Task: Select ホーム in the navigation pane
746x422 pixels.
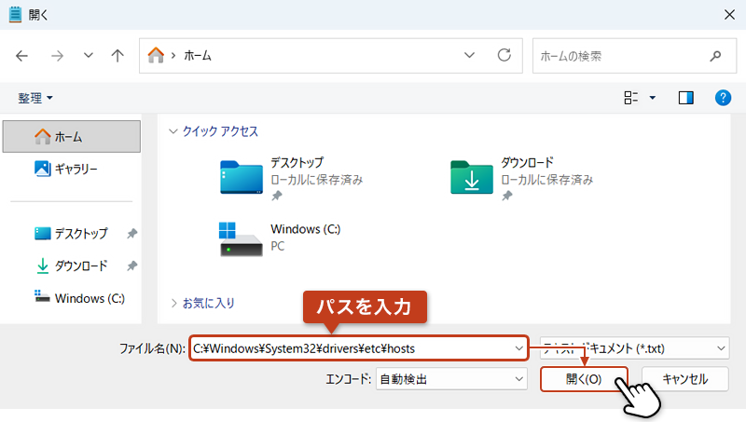Action: 72,136
